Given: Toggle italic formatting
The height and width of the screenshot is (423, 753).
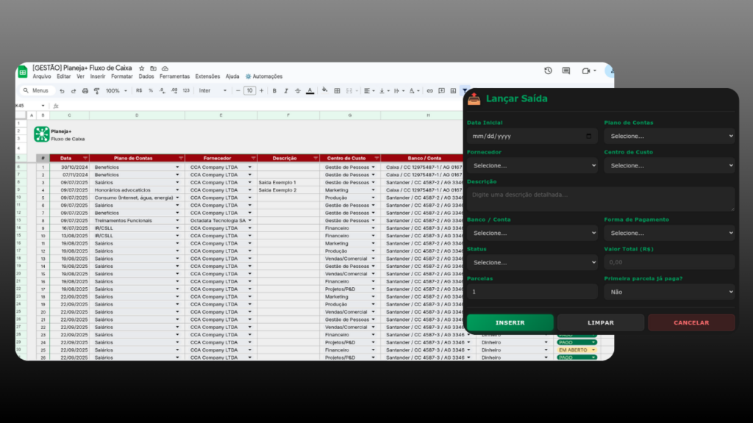Looking at the screenshot, I should 286,91.
